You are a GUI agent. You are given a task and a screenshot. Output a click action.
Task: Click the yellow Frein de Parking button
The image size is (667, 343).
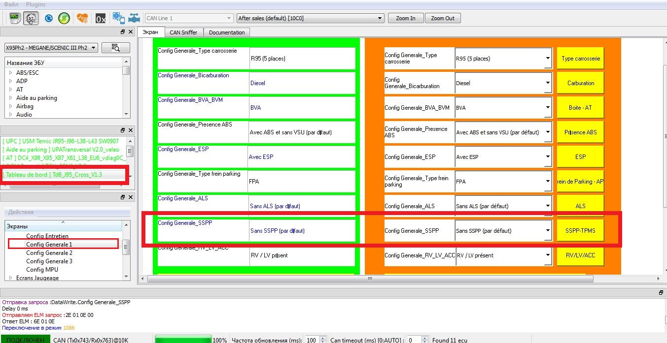pyautogui.click(x=581, y=182)
